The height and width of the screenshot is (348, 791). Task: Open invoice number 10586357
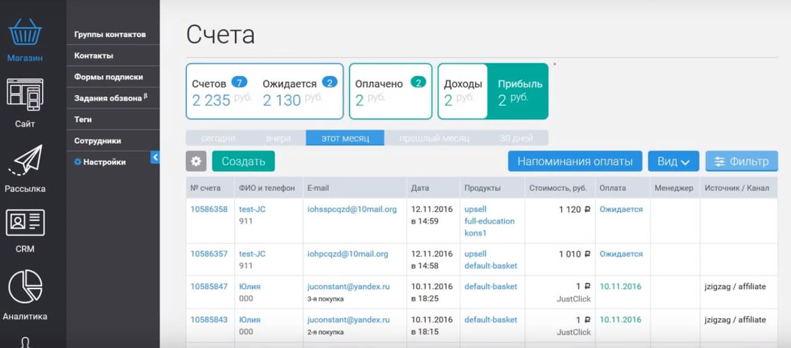pos(209,254)
